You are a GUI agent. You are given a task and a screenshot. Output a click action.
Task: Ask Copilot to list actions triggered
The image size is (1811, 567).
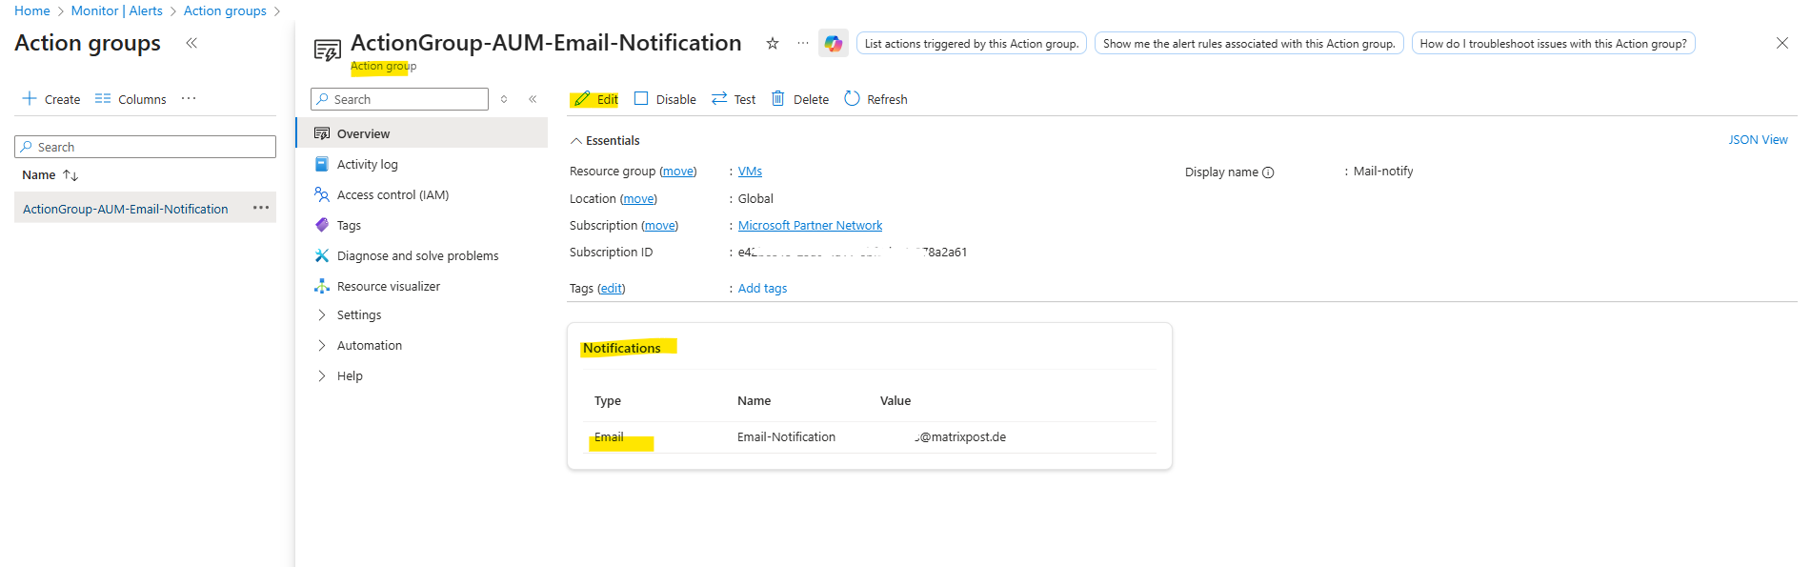point(972,43)
